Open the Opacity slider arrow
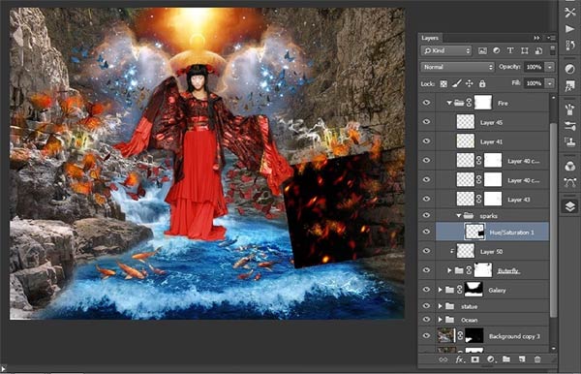The width and height of the screenshot is (581, 374). coord(550,67)
